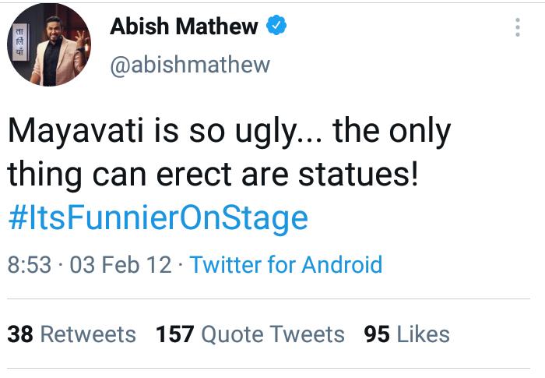Click the 03 Feb 12 date
545x378 pixels.
[x=121, y=264]
